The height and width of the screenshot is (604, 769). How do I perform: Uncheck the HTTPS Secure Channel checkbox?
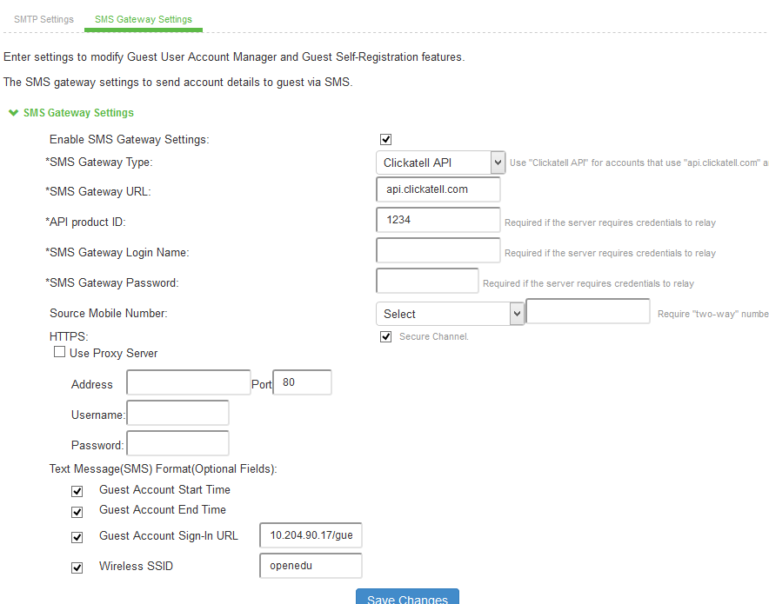386,336
